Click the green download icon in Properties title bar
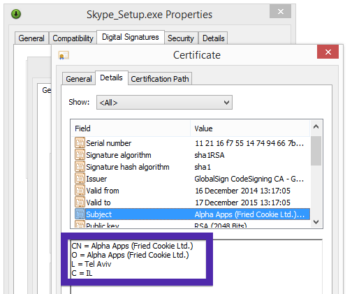352x294 pixels. click(x=16, y=14)
